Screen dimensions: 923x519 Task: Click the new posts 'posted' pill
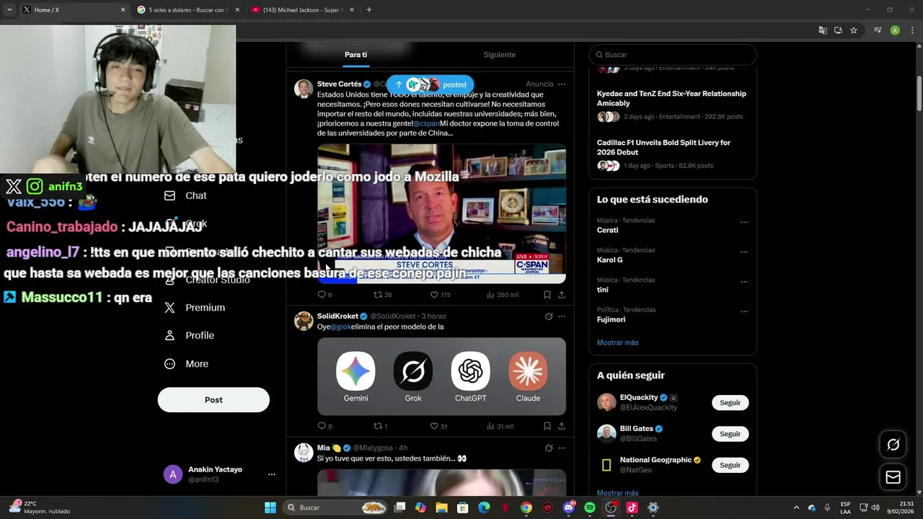coord(430,84)
